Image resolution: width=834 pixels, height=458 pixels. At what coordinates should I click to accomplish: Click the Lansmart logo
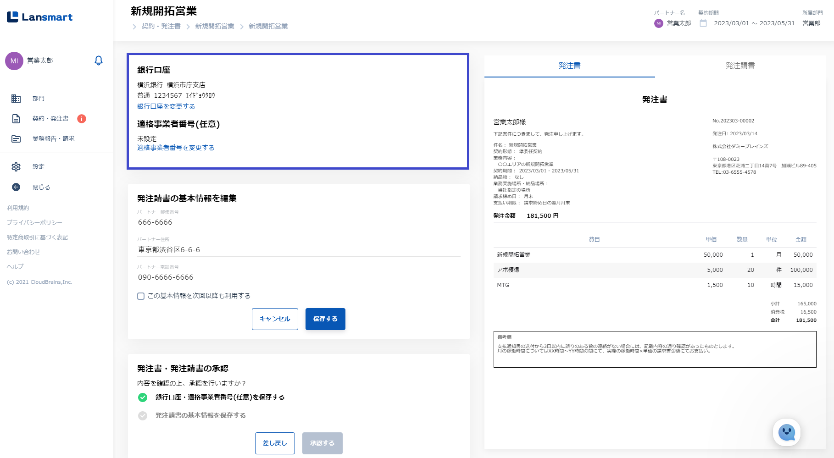pos(39,17)
